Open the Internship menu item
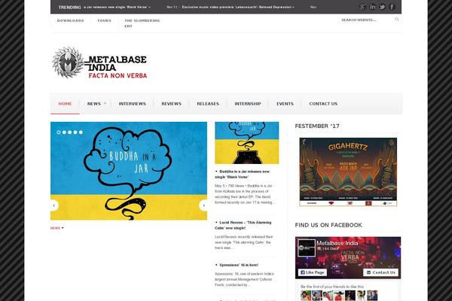This screenshot has height=301, width=452. click(x=248, y=104)
